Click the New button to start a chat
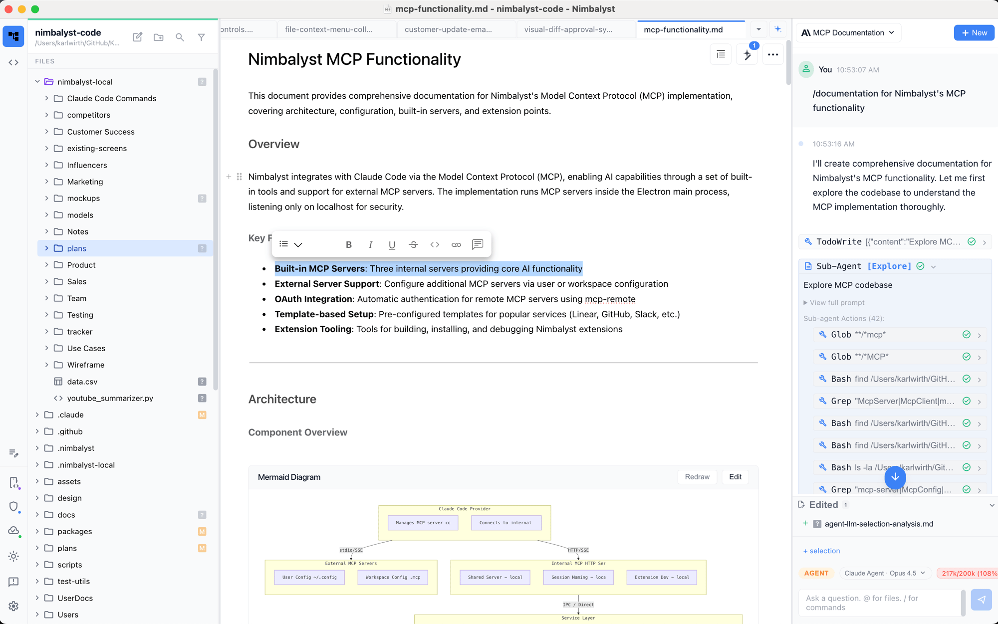The image size is (998, 624). (x=974, y=32)
